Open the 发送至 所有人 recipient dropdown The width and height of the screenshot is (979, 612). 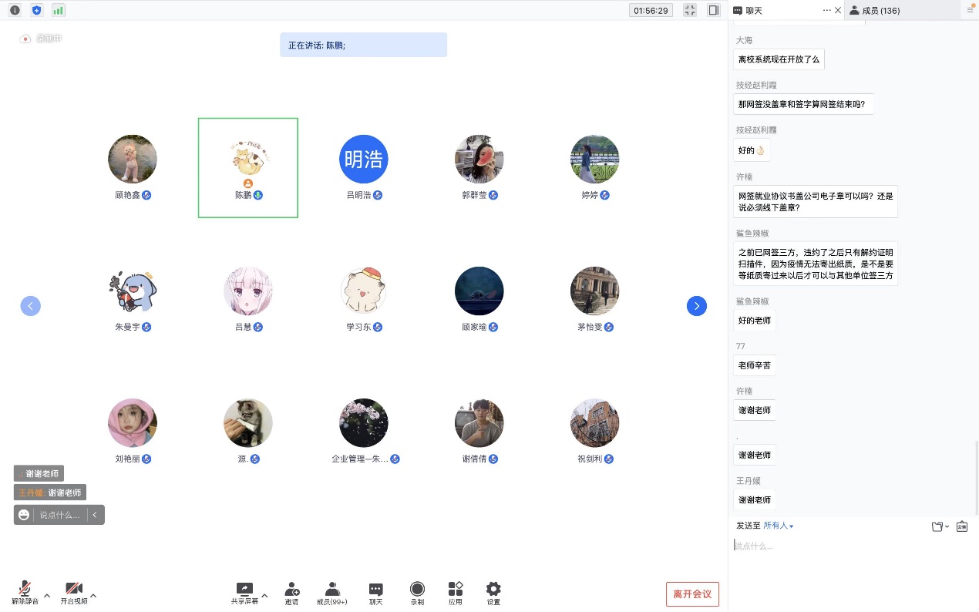tap(778, 526)
